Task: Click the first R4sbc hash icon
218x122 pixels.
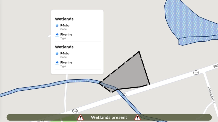Action: pos(57,26)
